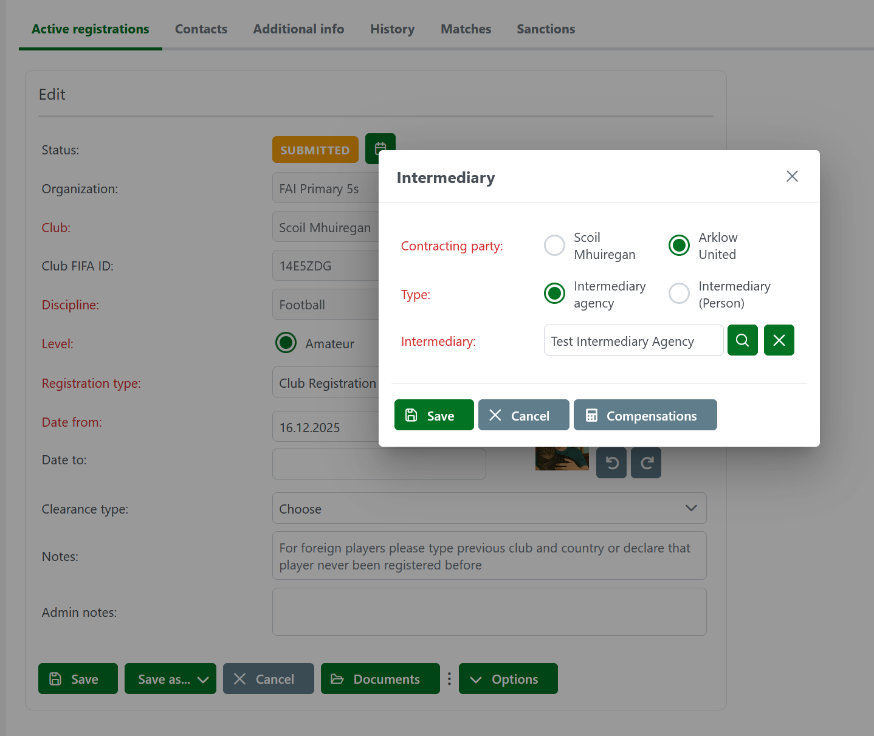The width and height of the screenshot is (874, 736).
Task: Select Scoil Mhuiregan as contracting party
Action: (x=554, y=246)
